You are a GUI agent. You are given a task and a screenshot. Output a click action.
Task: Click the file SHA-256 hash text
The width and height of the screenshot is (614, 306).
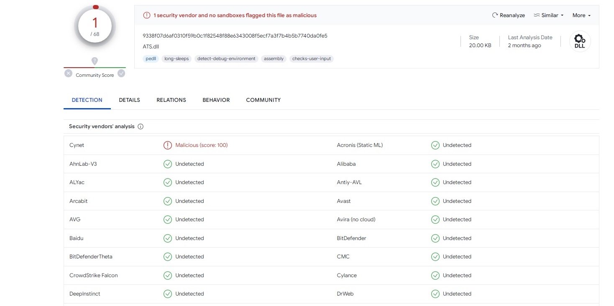(235, 36)
